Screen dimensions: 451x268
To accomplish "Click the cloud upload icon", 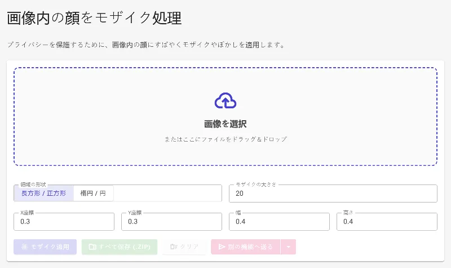I will coord(225,101).
